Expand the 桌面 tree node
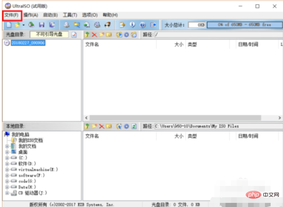This screenshot has width=283, height=207. click(x=7, y=152)
